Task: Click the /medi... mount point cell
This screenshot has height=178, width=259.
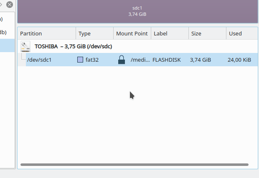Action: point(140,60)
